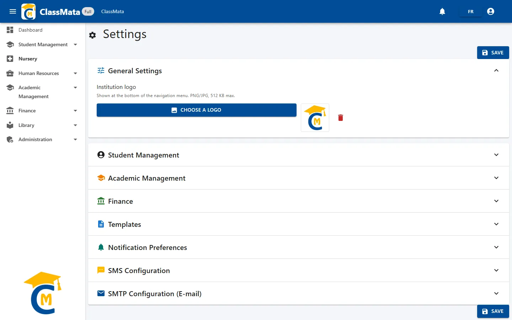Click SMS Configuration panel title
Screen dimensions: 512x320
tap(139, 271)
